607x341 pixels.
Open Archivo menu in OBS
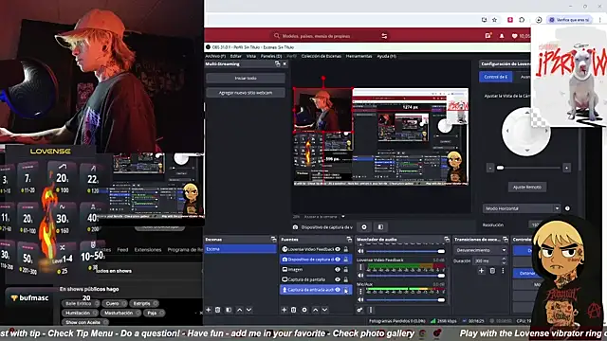(x=215, y=56)
